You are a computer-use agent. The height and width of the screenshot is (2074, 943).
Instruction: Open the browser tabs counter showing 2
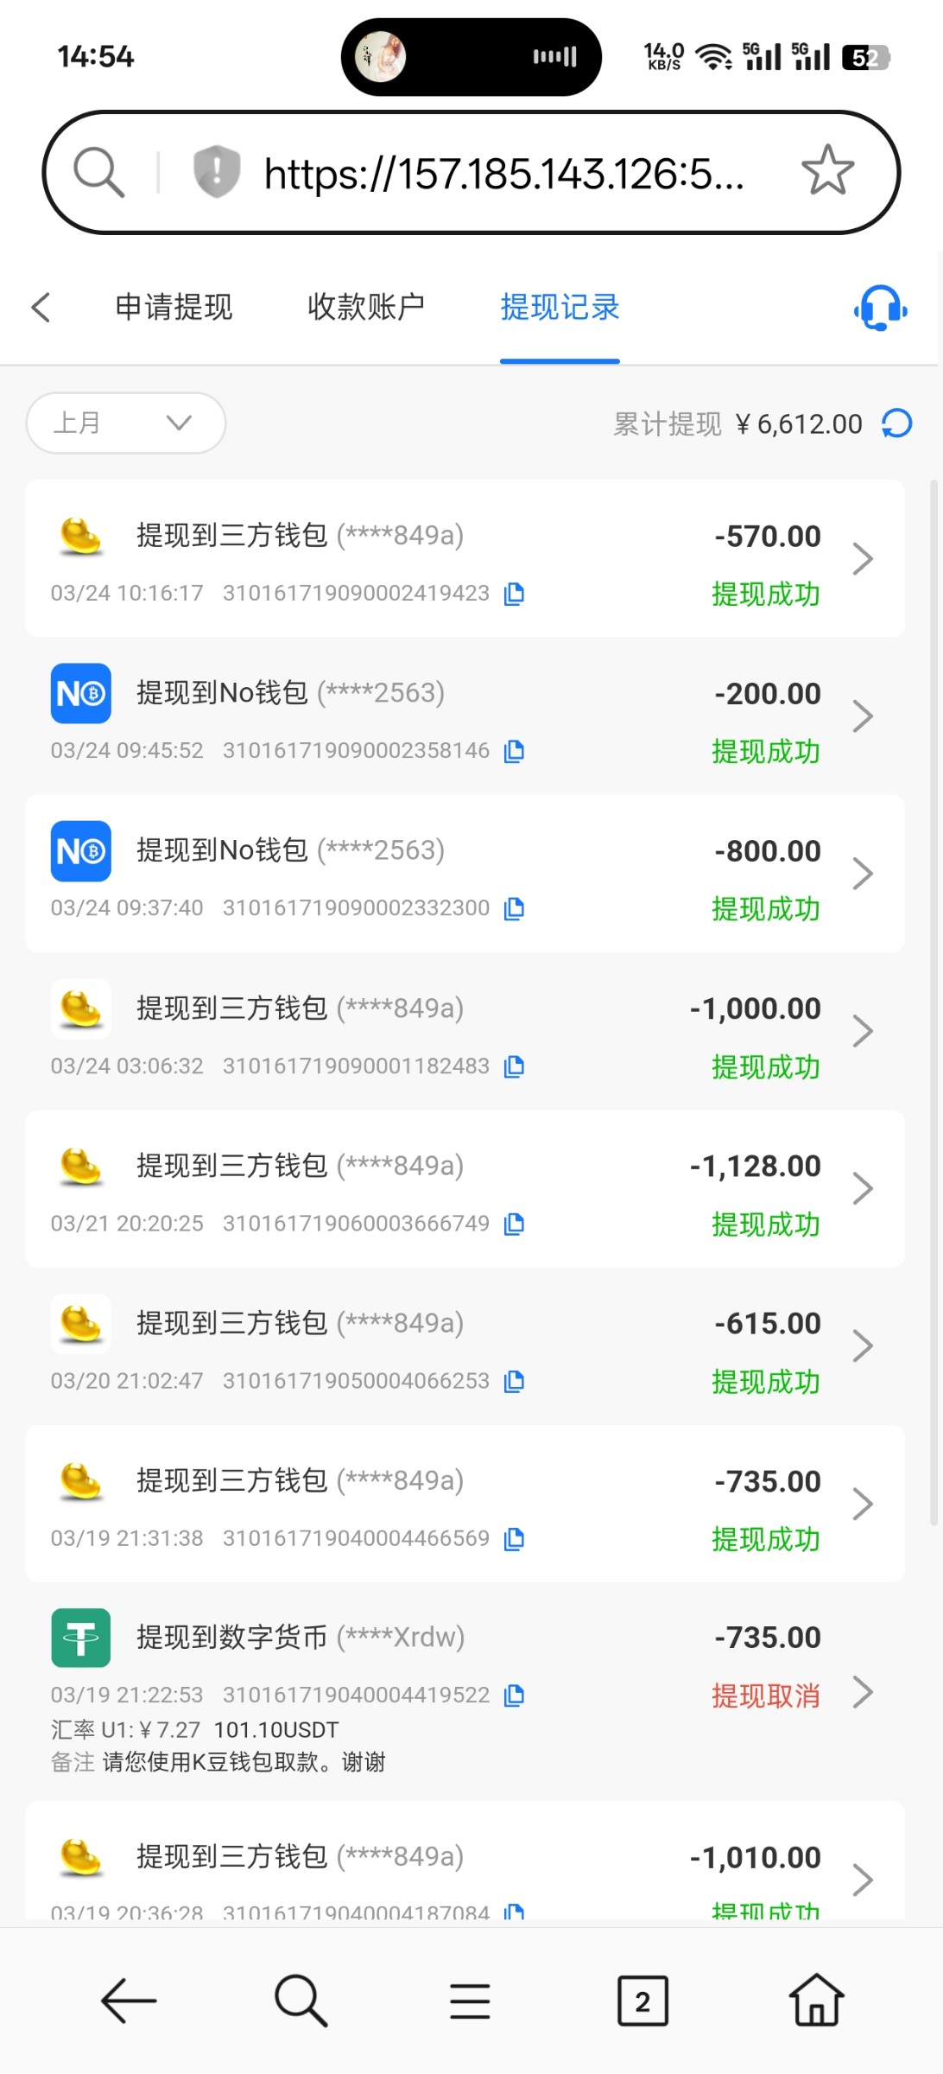click(x=642, y=2001)
